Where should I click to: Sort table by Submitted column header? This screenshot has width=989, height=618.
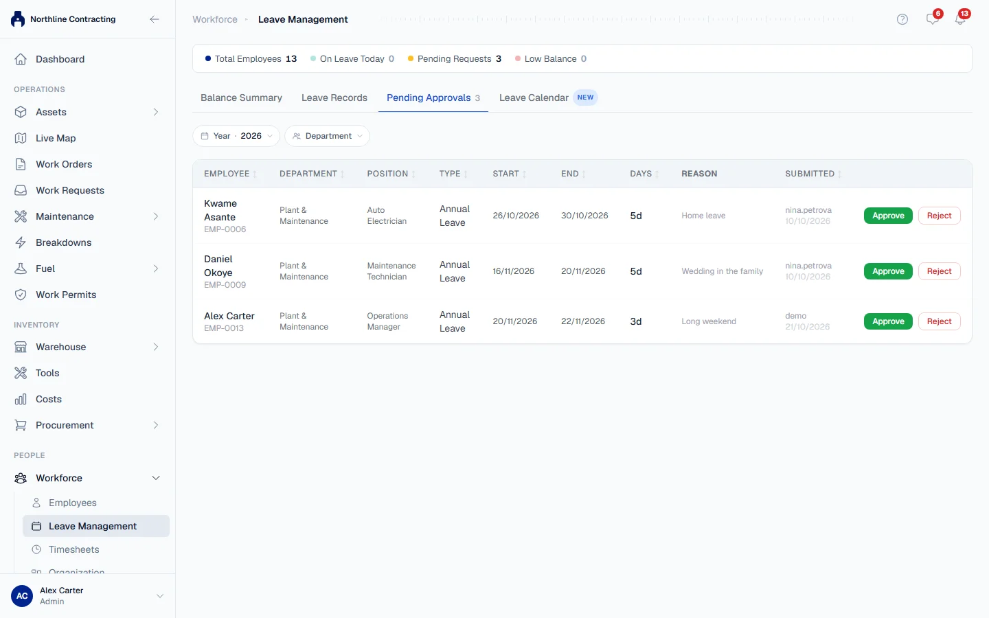(813, 174)
